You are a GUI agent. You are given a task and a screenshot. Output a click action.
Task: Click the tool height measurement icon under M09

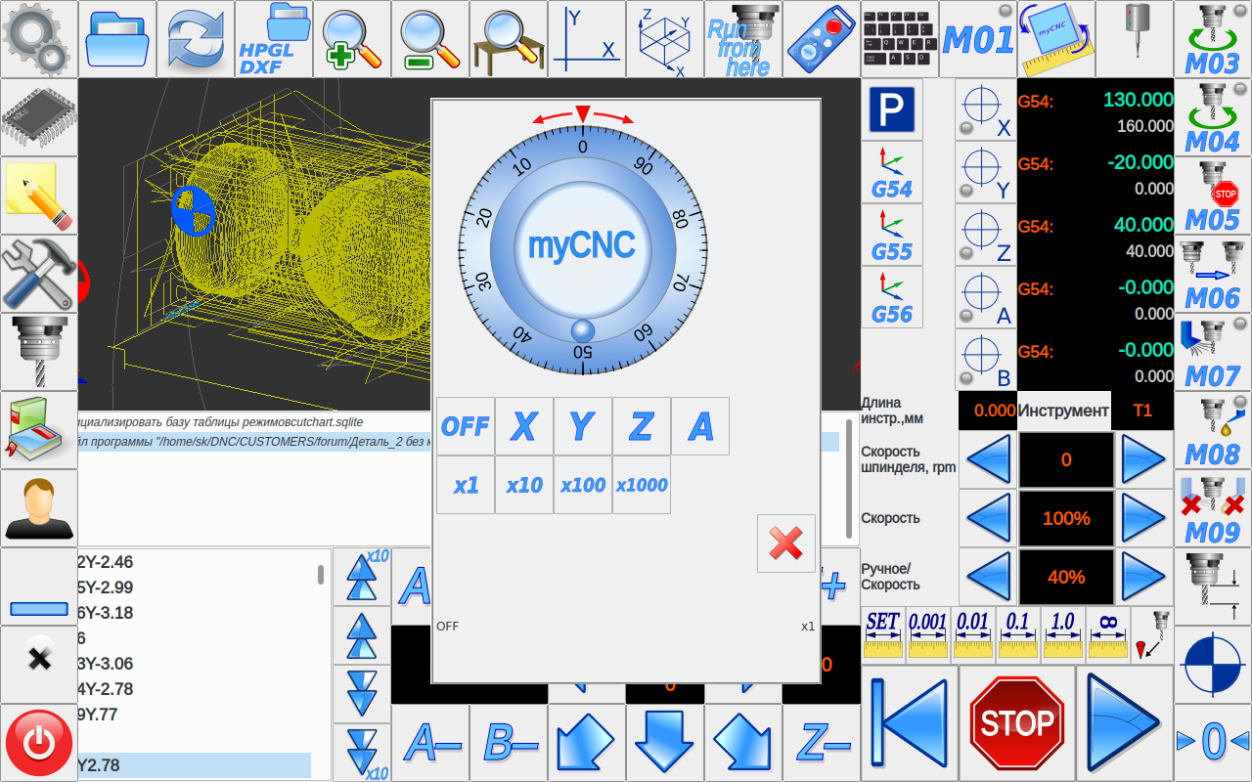1213,586
